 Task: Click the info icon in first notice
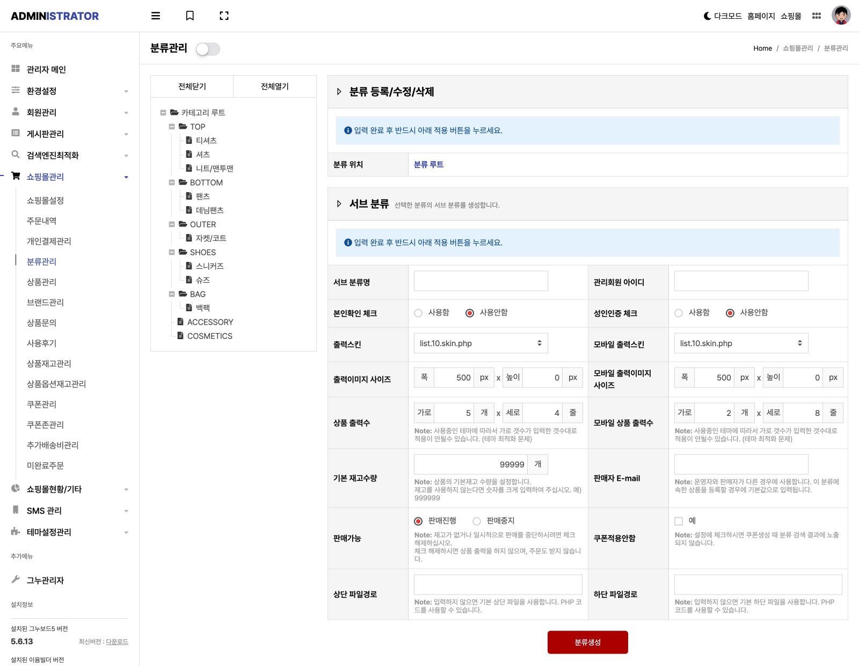[348, 130]
